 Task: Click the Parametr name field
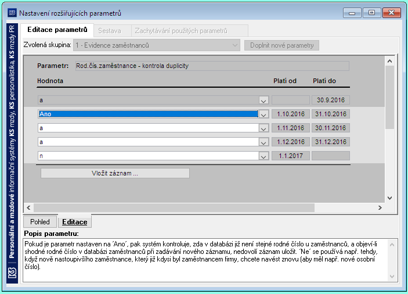click(x=212, y=66)
